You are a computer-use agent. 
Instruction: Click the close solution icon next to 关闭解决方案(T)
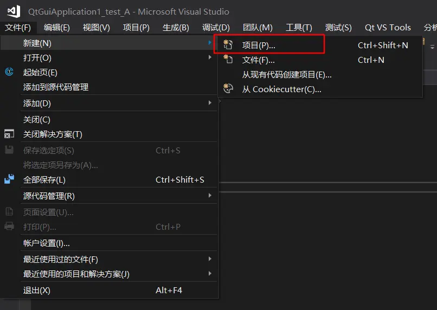tap(9, 134)
